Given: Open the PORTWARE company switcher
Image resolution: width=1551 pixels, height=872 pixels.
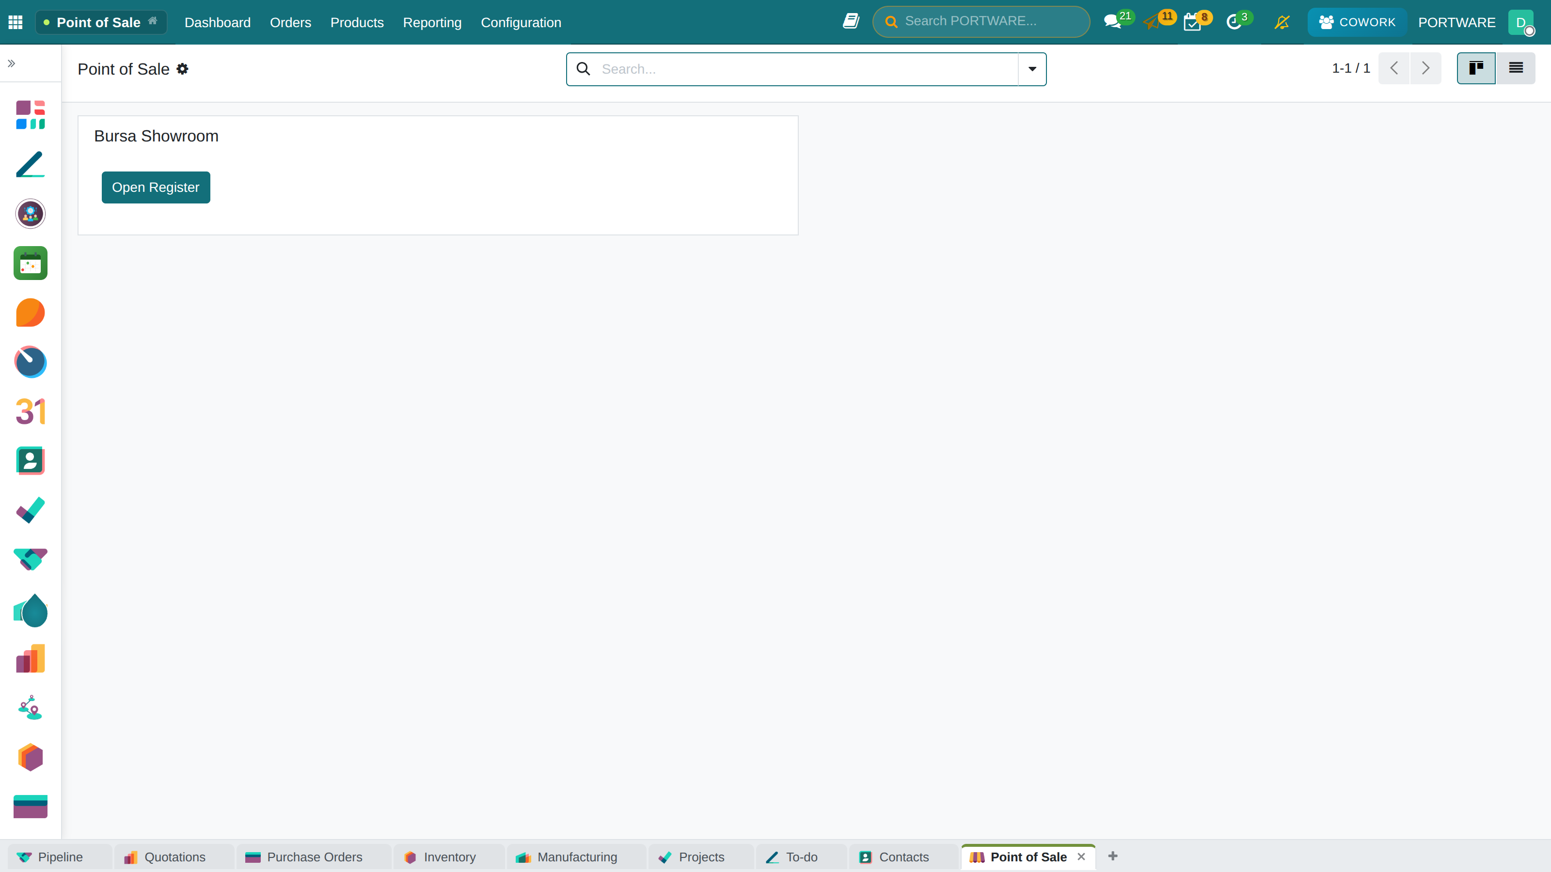Looking at the screenshot, I should tap(1456, 22).
